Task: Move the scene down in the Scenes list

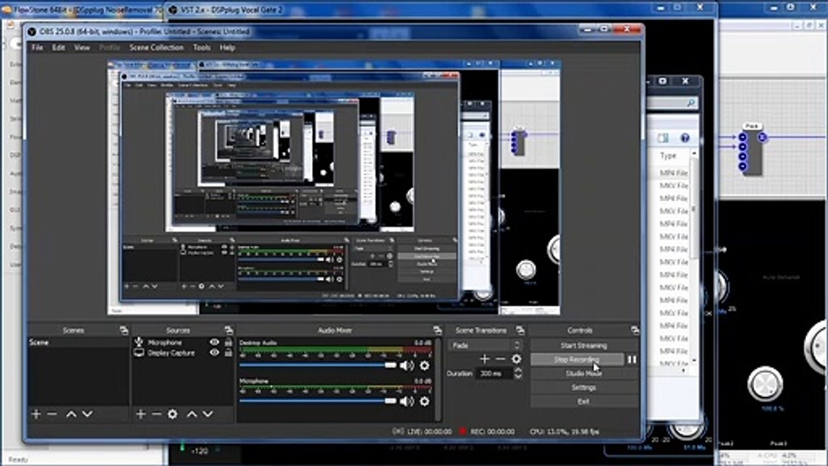Action: tap(87, 414)
